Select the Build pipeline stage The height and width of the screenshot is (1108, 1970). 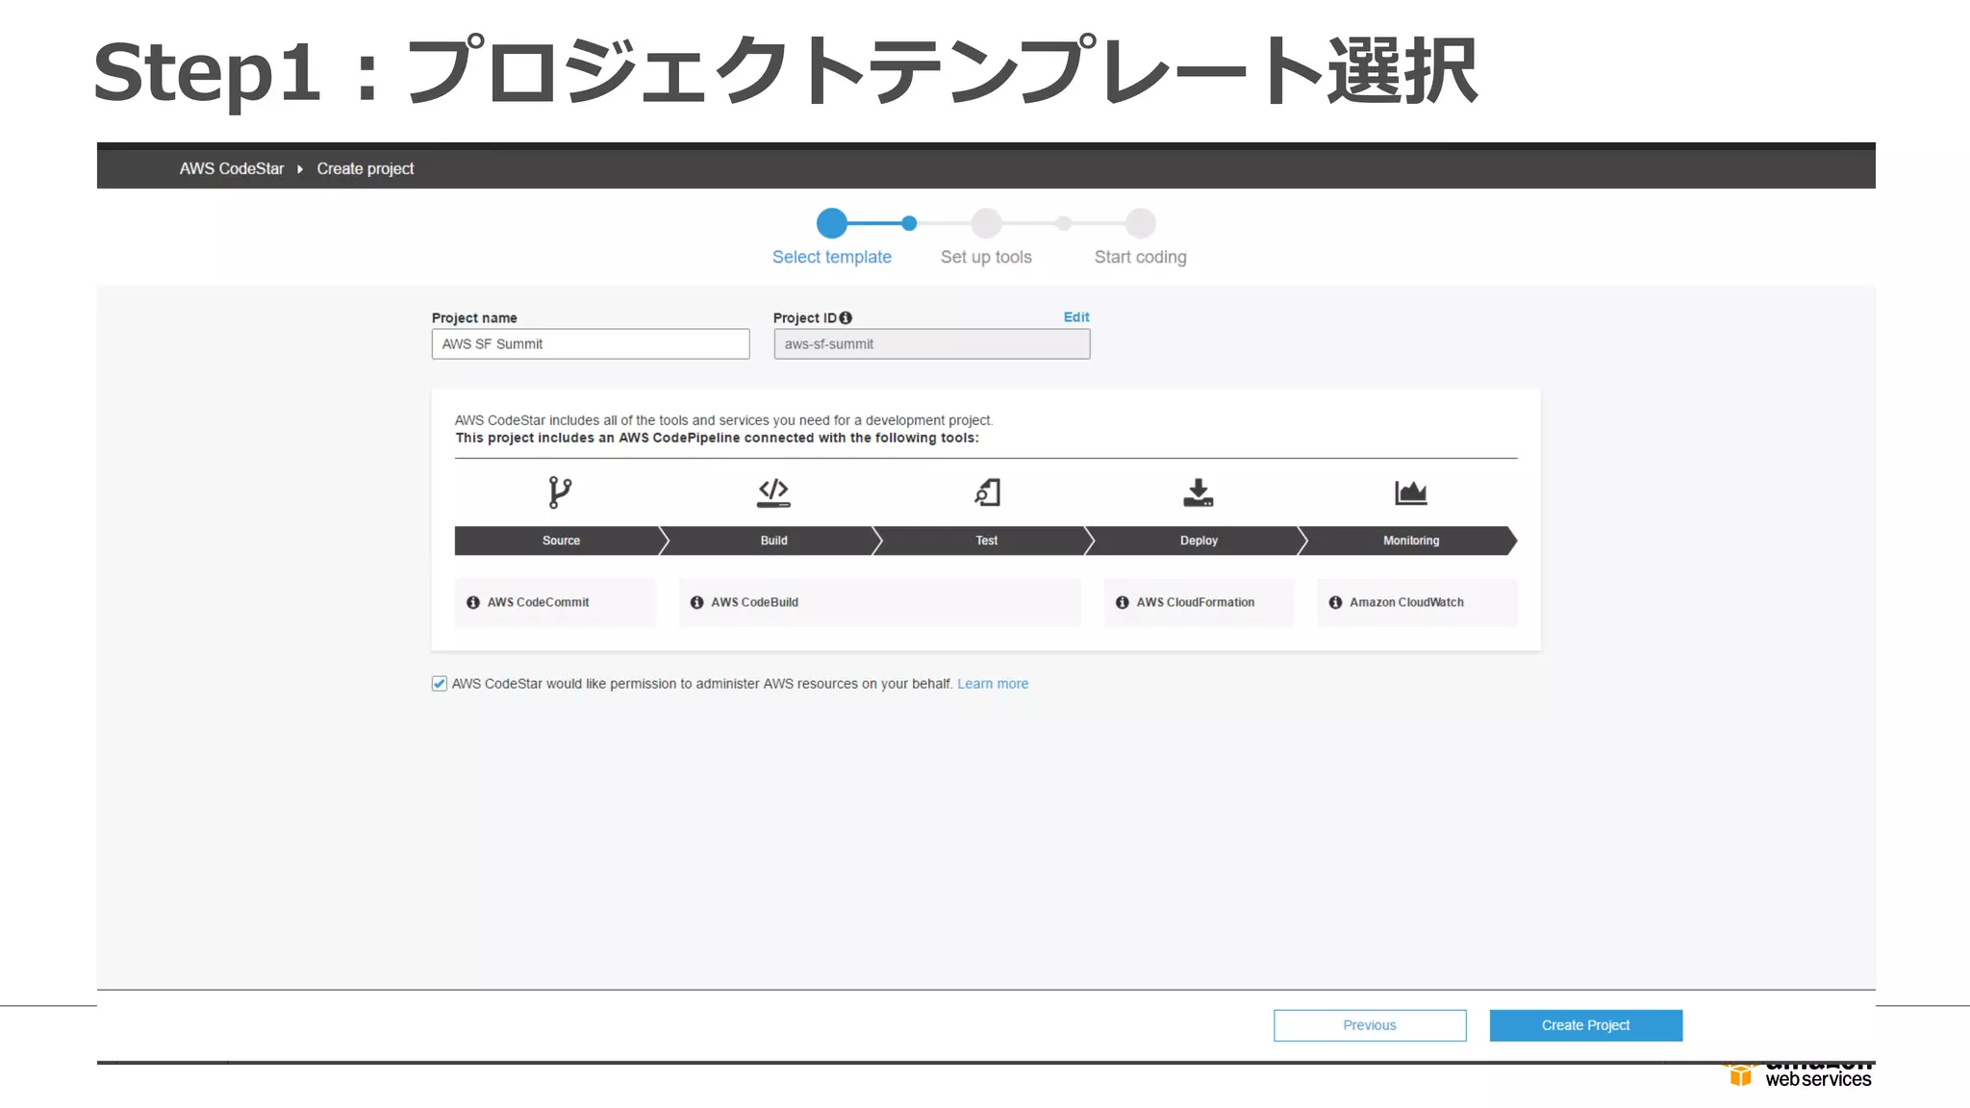773,541
